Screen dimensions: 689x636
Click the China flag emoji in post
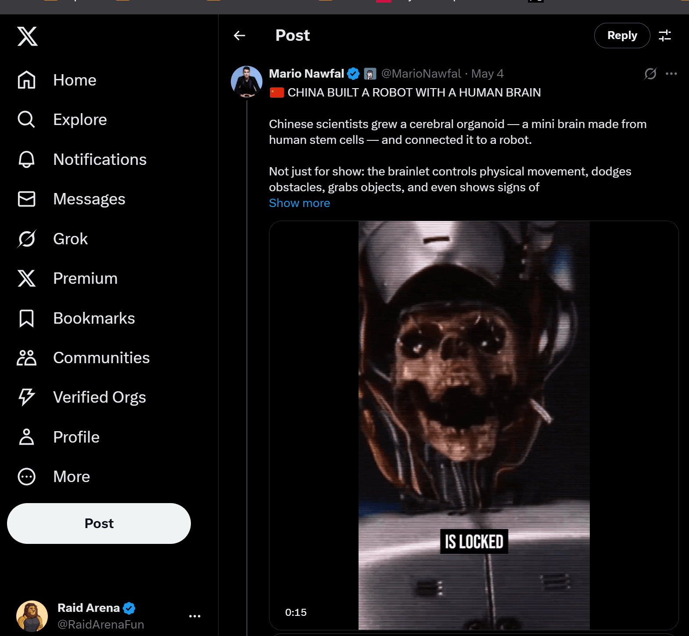coord(277,93)
